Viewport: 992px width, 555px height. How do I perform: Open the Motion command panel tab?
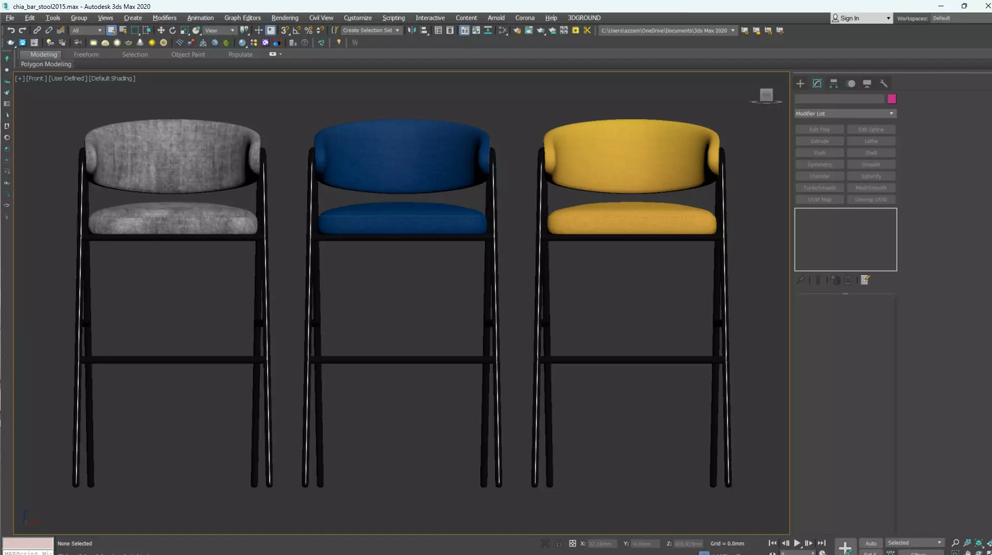coord(851,83)
